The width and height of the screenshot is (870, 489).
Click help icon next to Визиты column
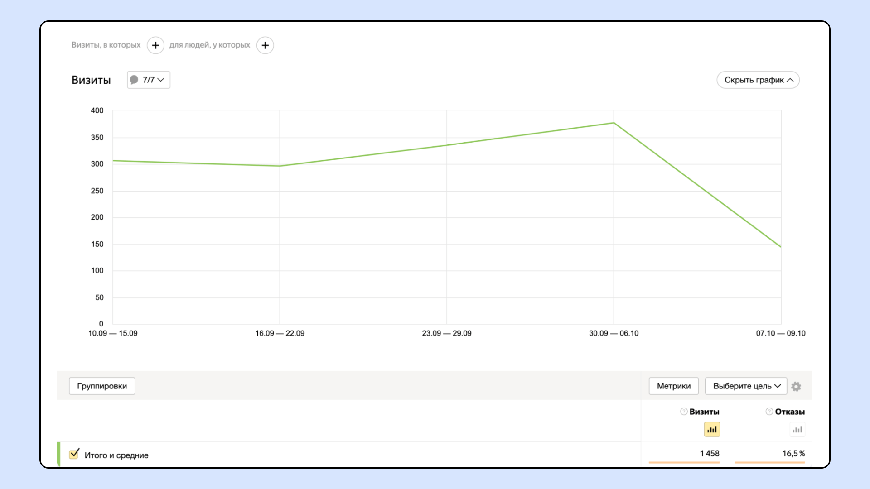[x=684, y=412]
